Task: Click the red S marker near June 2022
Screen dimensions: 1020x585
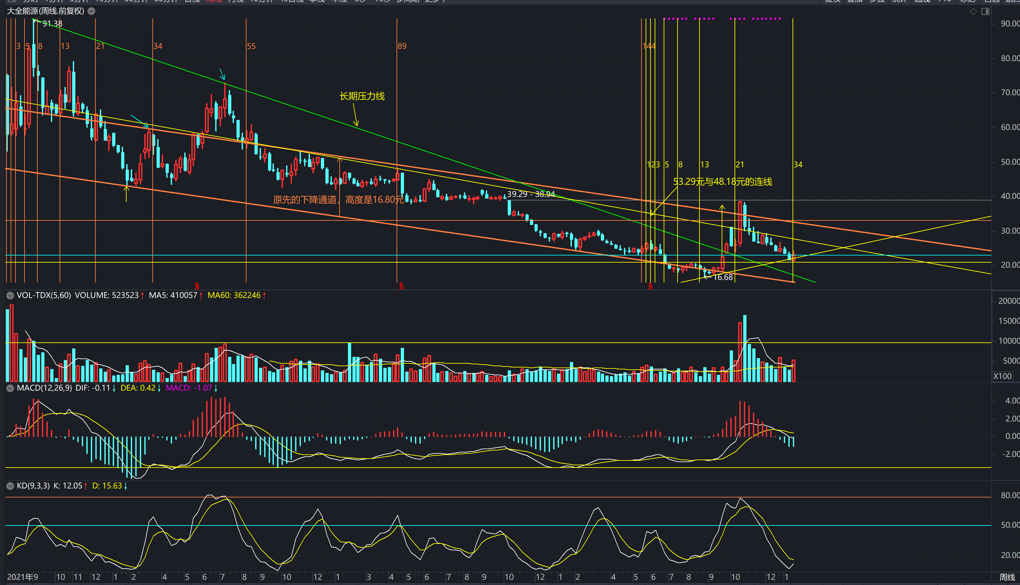Action: click(x=197, y=286)
